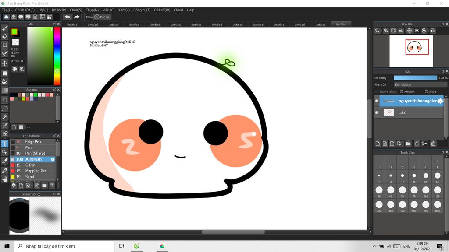The height and width of the screenshot is (252, 449).
Task: Select the Lớp1 layer row
Action: tap(411, 112)
